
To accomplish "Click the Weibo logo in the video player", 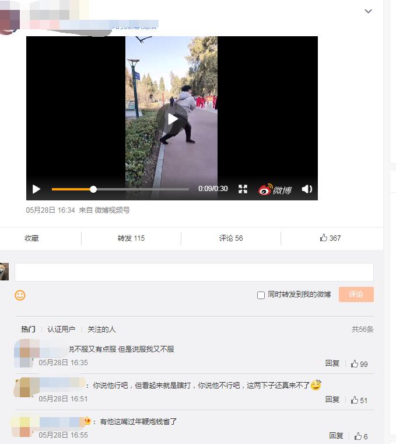I will (x=275, y=189).
